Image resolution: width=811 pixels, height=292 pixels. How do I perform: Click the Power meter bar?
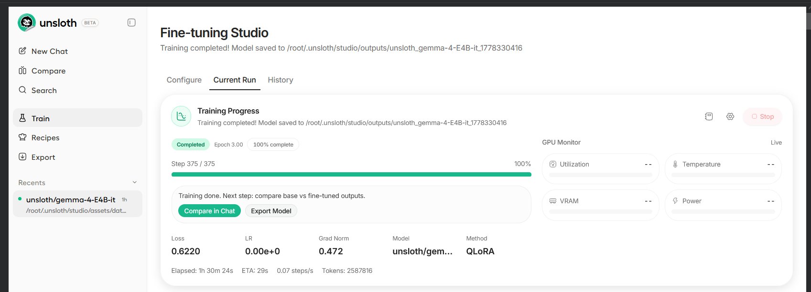tap(723, 212)
